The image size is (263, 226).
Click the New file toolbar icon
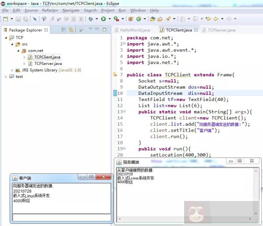pyautogui.click(x=5, y=19)
